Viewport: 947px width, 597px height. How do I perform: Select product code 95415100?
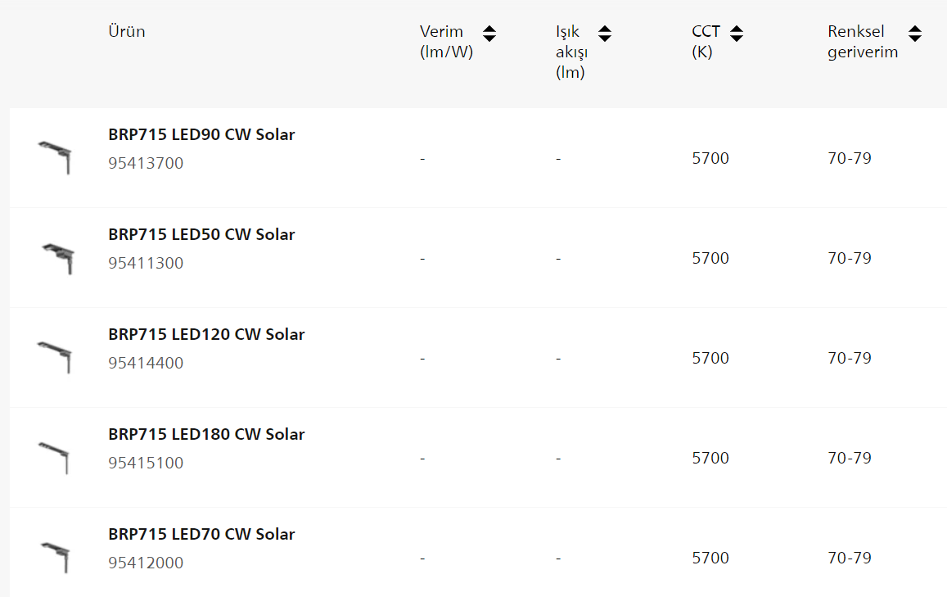tap(146, 463)
